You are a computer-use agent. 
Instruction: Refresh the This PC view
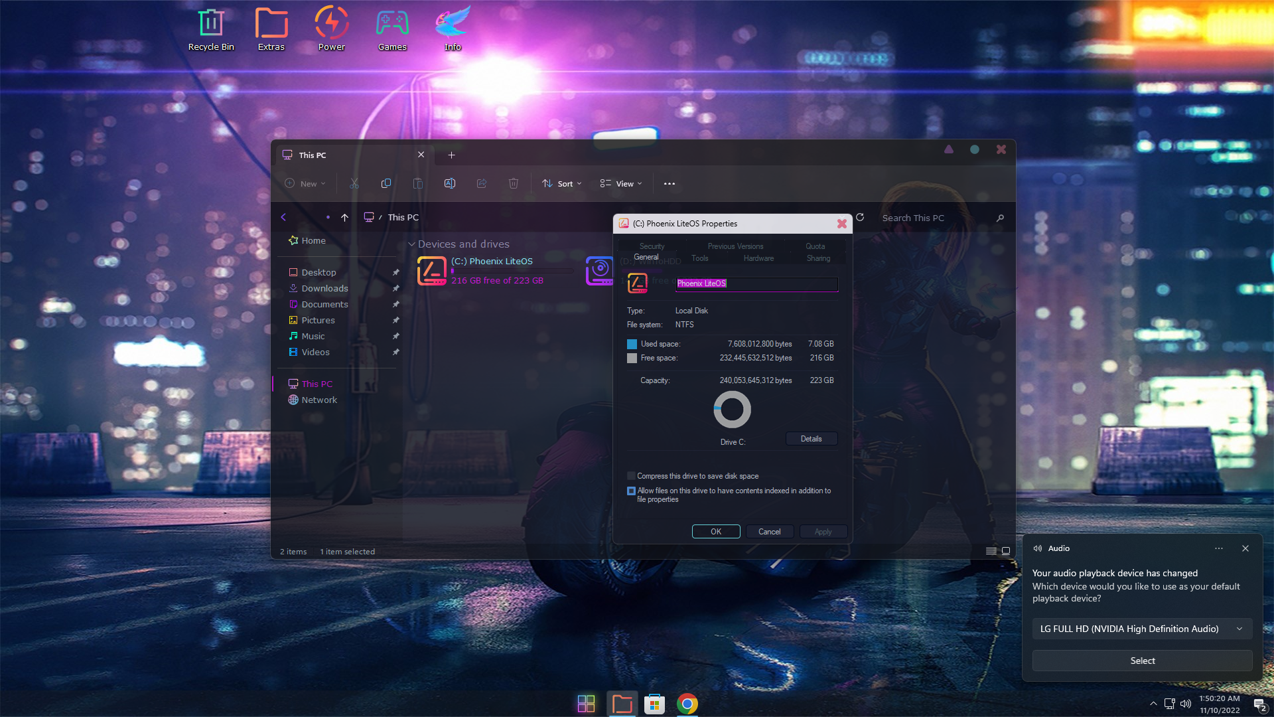[x=860, y=217]
